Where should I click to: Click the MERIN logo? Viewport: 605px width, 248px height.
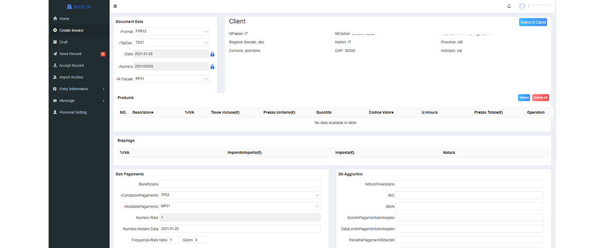79,7
